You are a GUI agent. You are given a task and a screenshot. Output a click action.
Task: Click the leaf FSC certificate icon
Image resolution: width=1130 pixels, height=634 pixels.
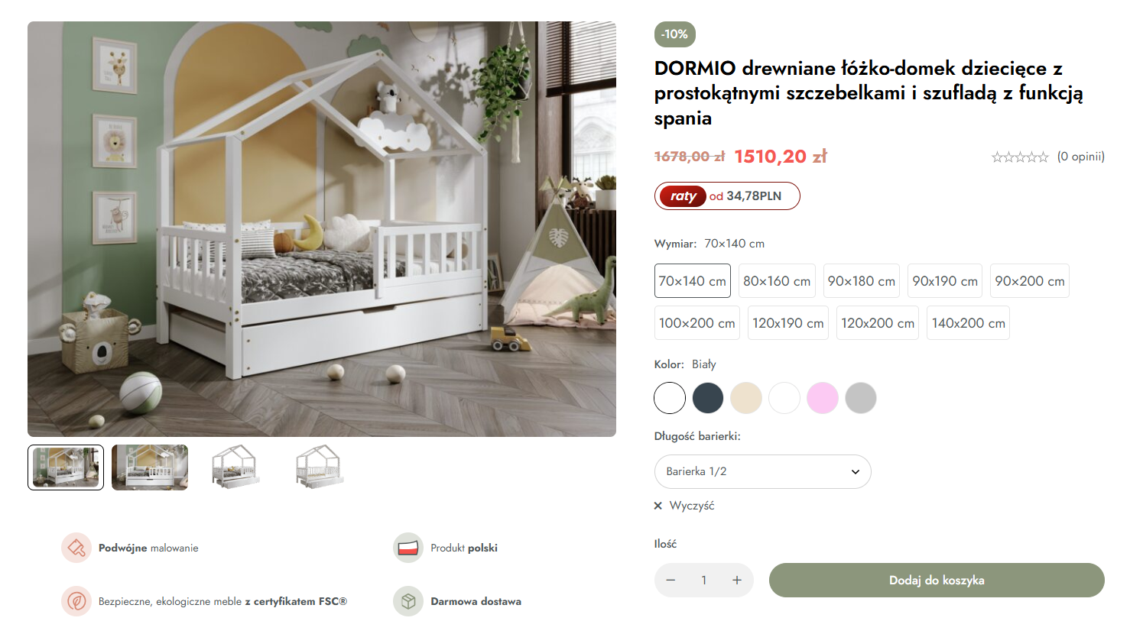[x=76, y=601]
